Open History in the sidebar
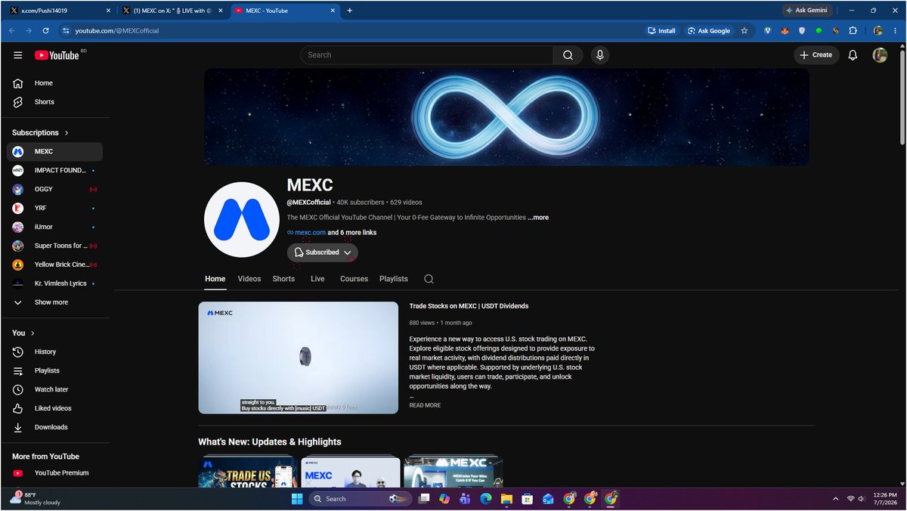907x511 pixels. pos(54,352)
